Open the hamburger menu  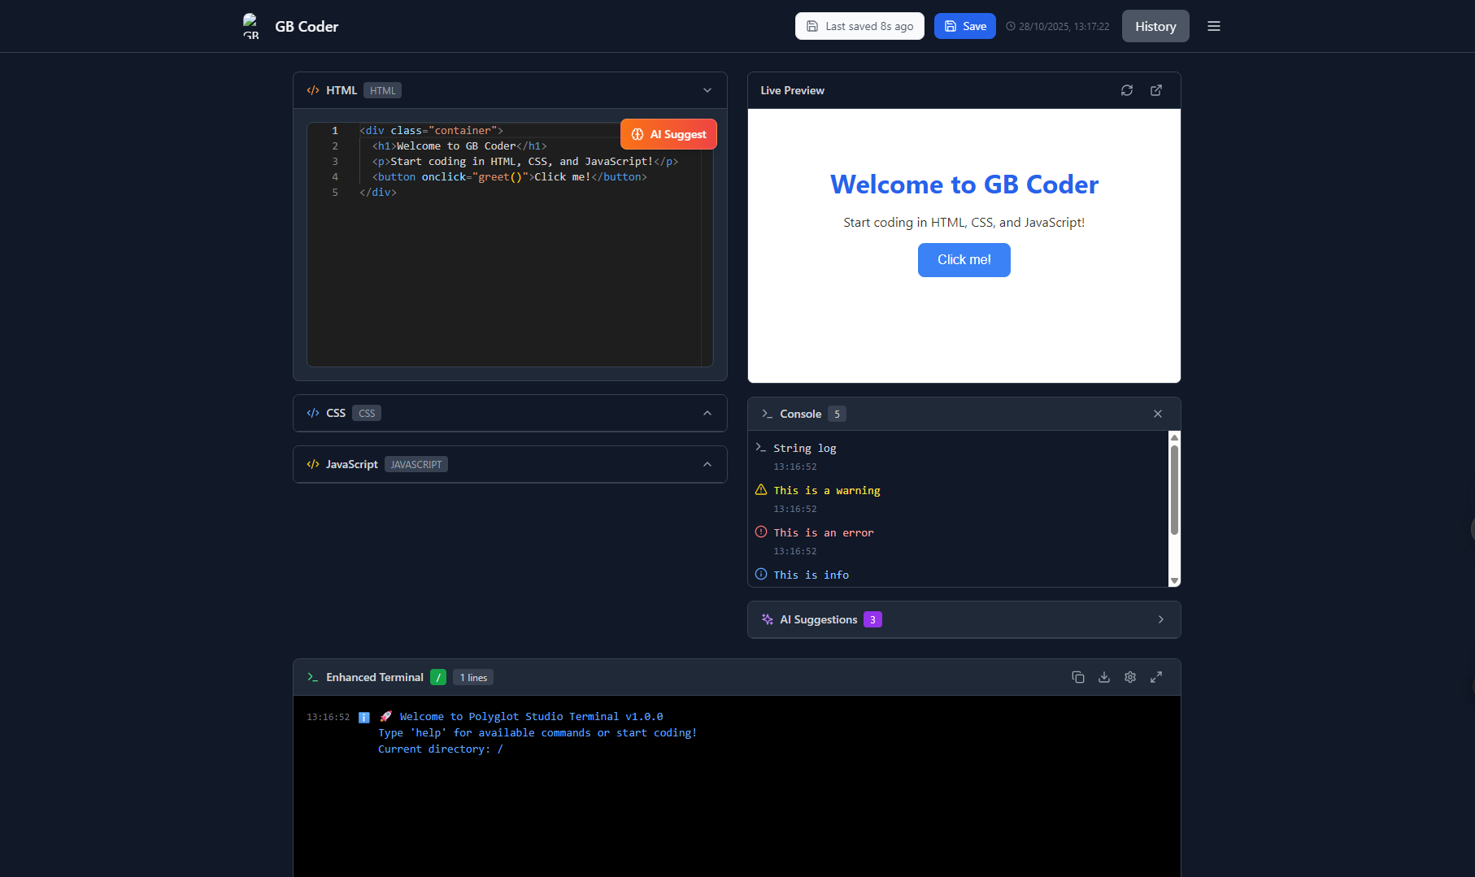pyautogui.click(x=1214, y=26)
